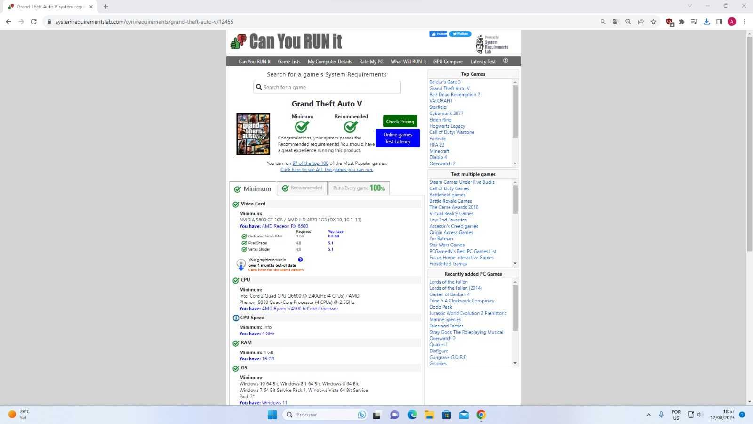Switch to Runs Every game 100% tab

click(x=359, y=188)
